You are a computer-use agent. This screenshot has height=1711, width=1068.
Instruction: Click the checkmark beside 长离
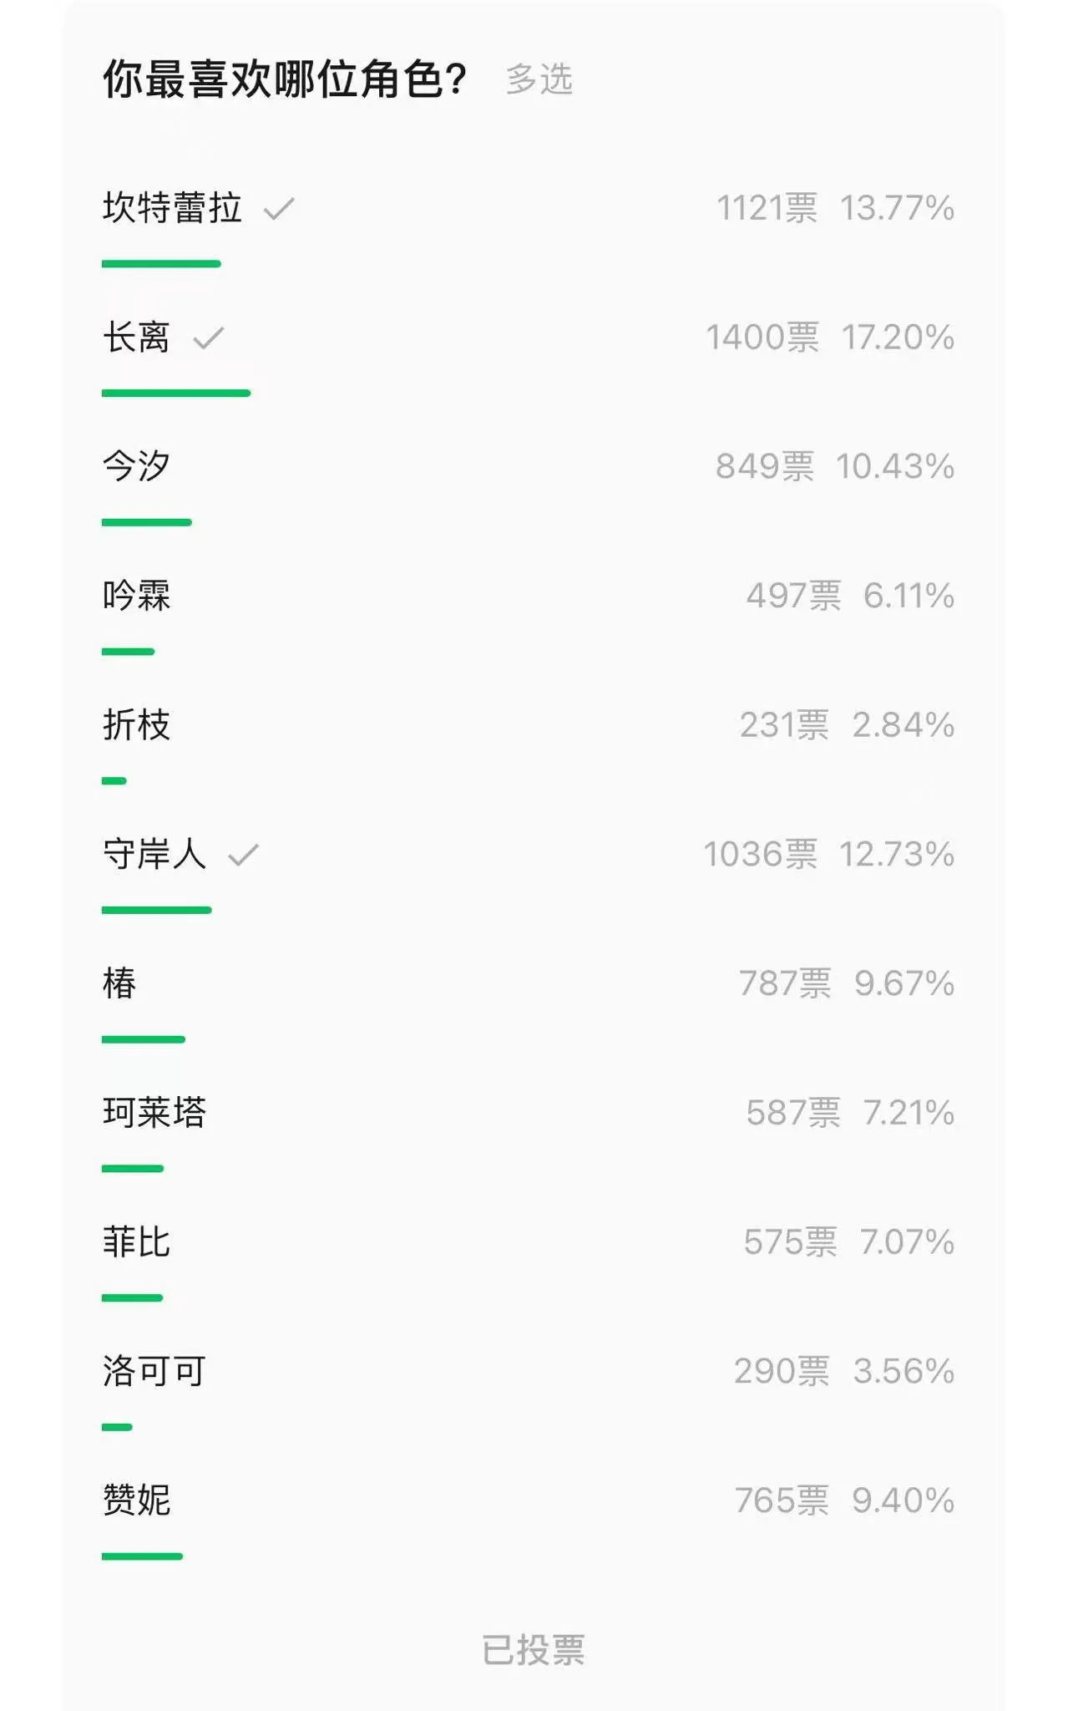209,338
